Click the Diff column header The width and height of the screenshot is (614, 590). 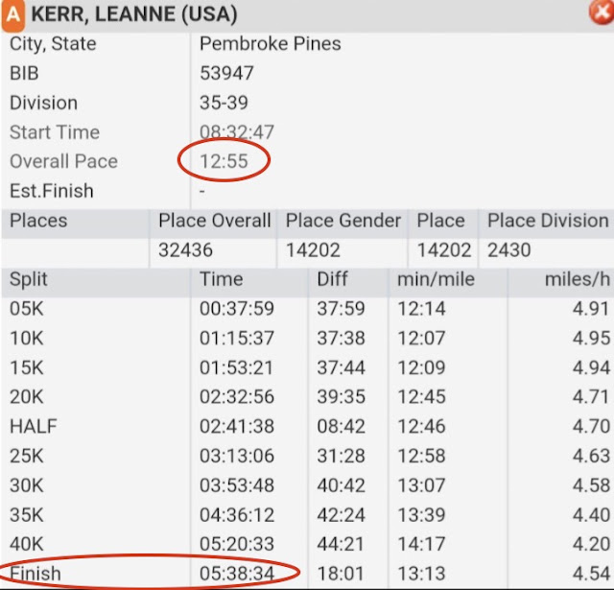pos(332,279)
